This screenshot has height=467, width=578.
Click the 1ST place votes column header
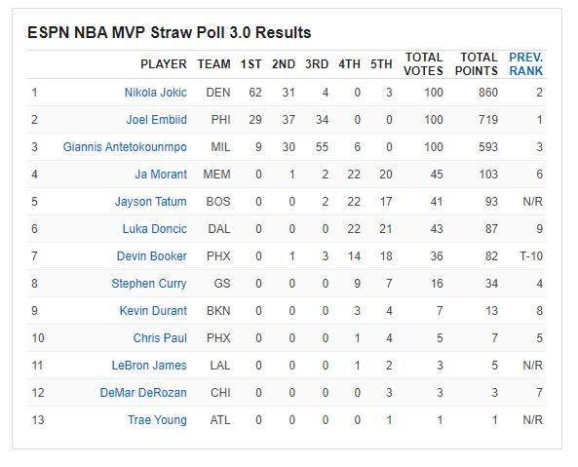point(251,64)
